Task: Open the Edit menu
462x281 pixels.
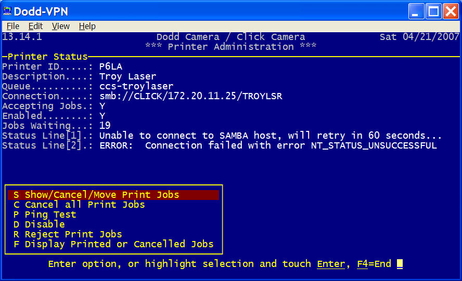Action: [35, 26]
